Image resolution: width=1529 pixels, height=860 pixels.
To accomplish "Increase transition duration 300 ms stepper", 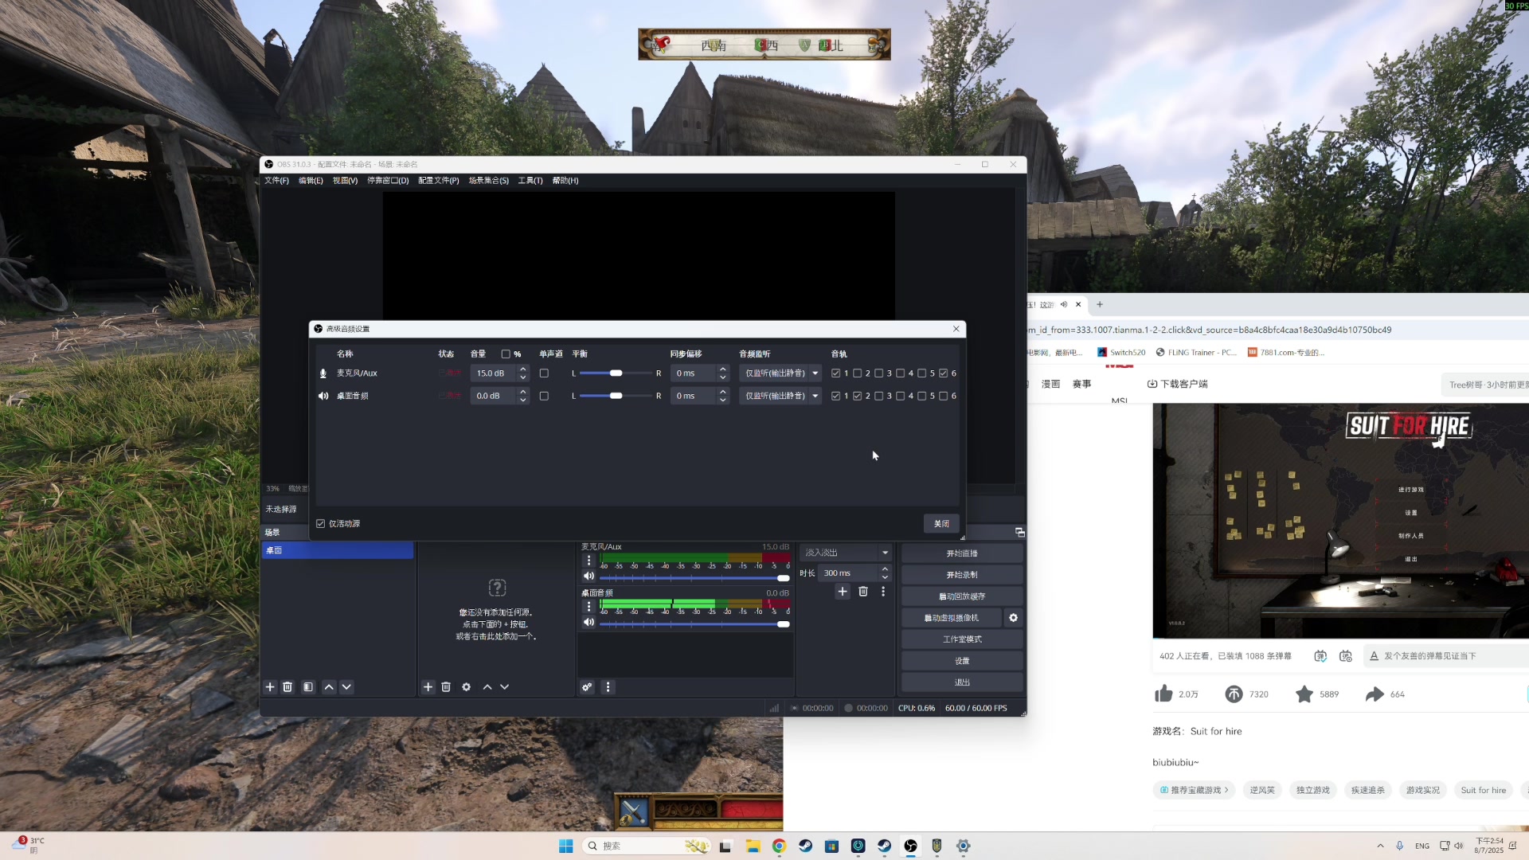I will click(885, 569).
